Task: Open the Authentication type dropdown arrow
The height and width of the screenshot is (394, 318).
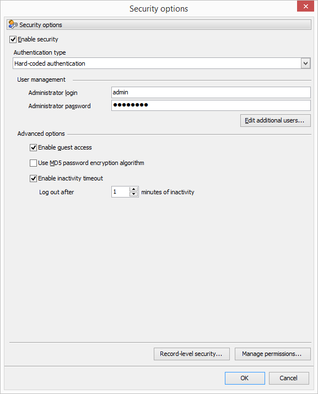Action: pos(305,63)
